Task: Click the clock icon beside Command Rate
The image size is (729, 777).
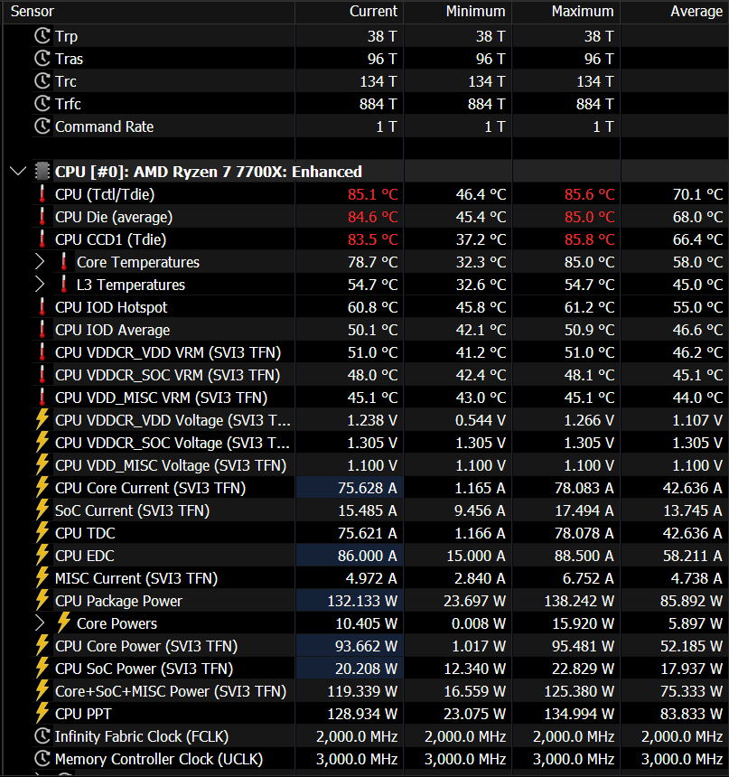Action: (x=42, y=126)
